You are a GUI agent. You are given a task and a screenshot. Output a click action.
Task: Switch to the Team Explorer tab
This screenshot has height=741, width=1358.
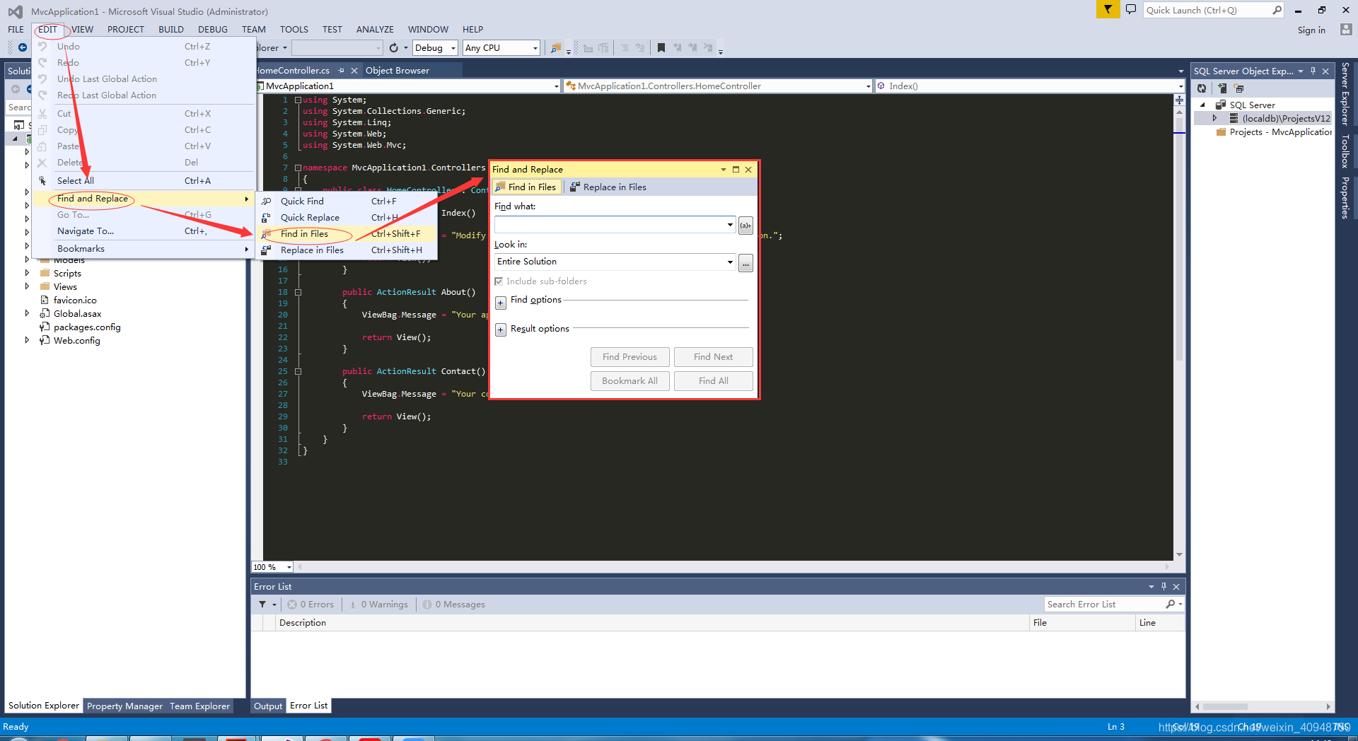pyautogui.click(x=199, y=706)
